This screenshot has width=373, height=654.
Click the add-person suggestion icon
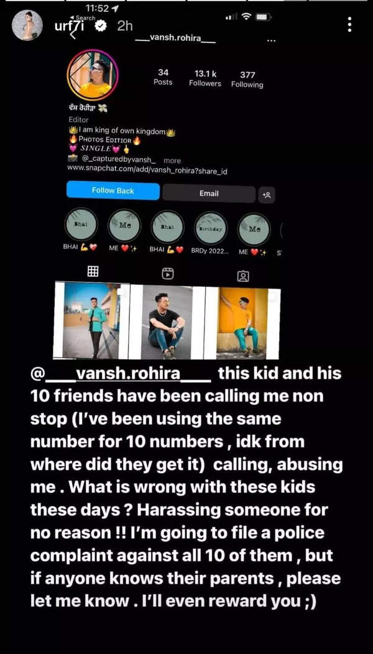[x=266, y=195]
